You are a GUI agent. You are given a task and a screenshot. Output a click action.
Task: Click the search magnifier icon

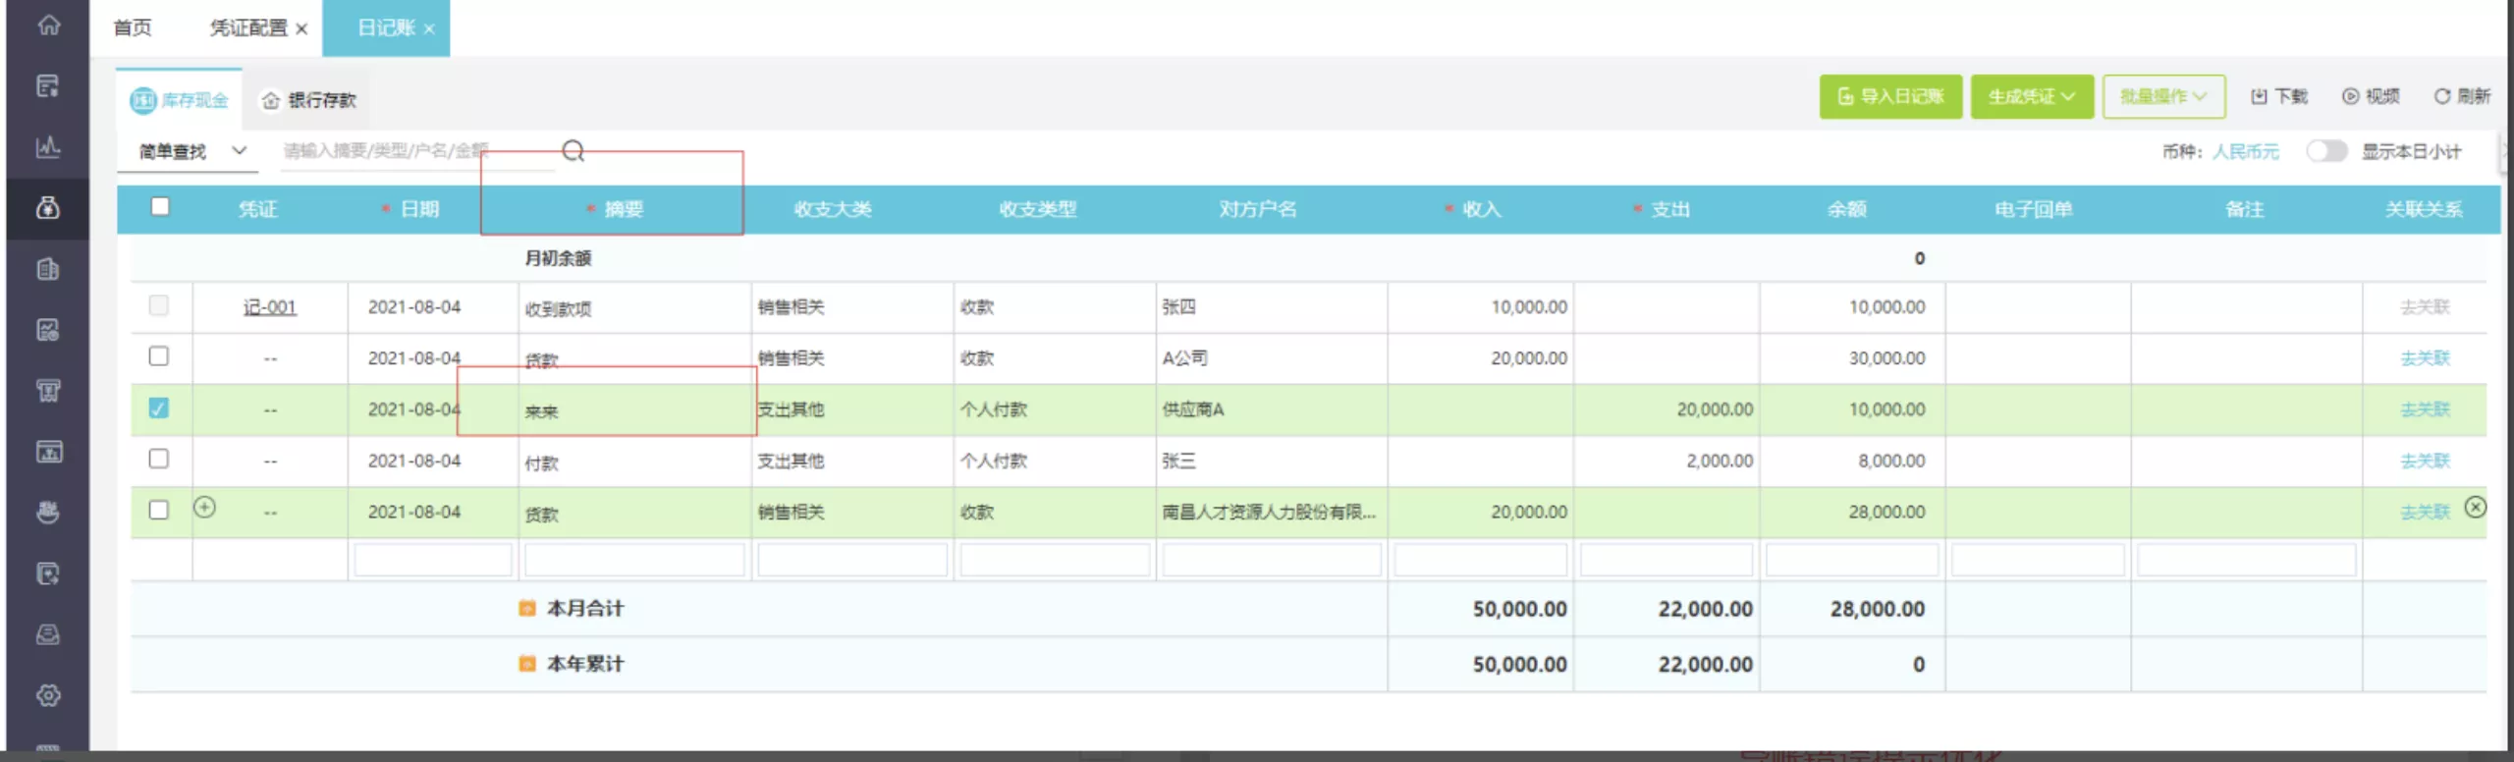(x=574, y=150)
